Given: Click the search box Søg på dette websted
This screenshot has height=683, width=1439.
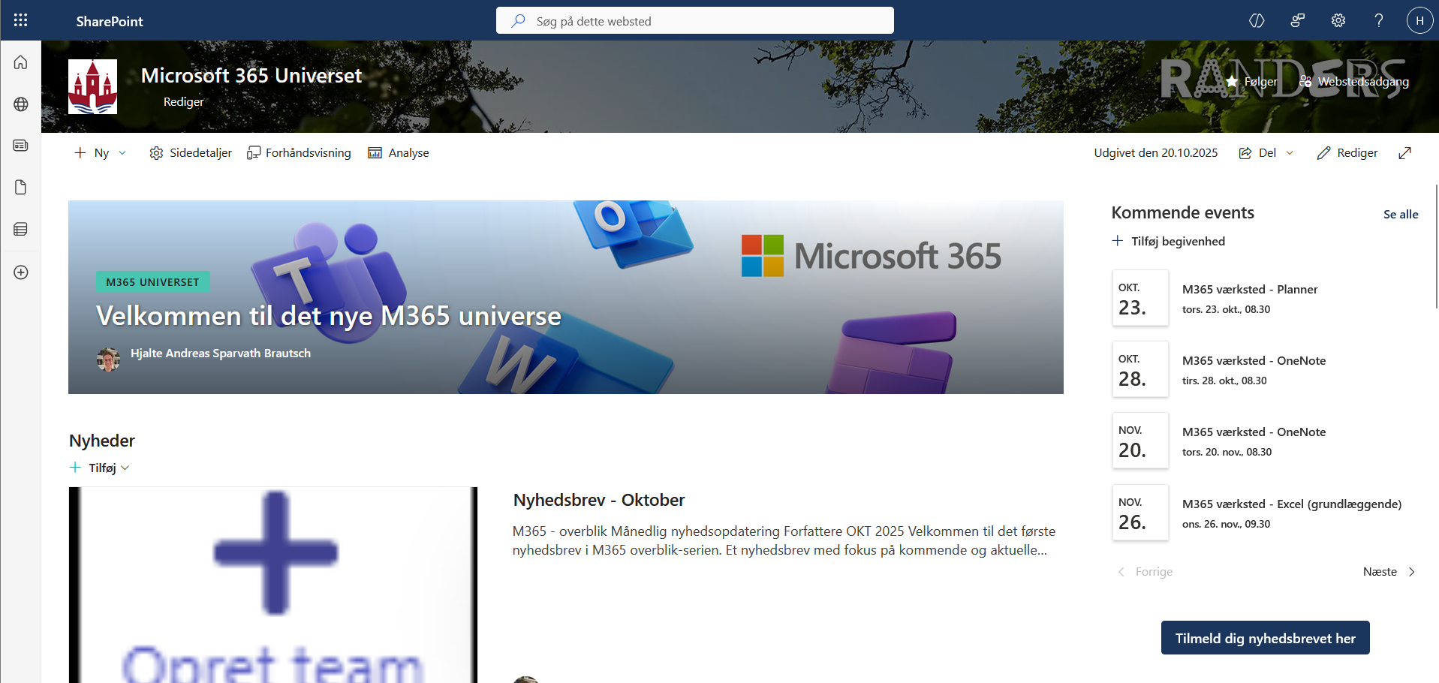Looking at the screenshot, I should pos(694,21).
